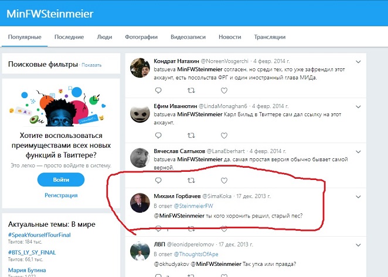Reply to Кондрат Натахин's tweet
Viewport: 388px width, 277px height.
[158, 91]
